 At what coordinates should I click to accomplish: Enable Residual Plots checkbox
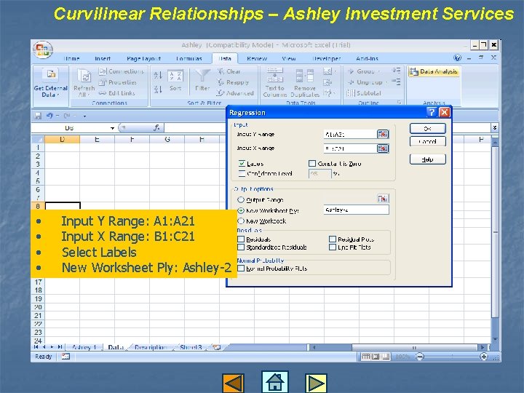pyautogui.click(x=332, y=239)
